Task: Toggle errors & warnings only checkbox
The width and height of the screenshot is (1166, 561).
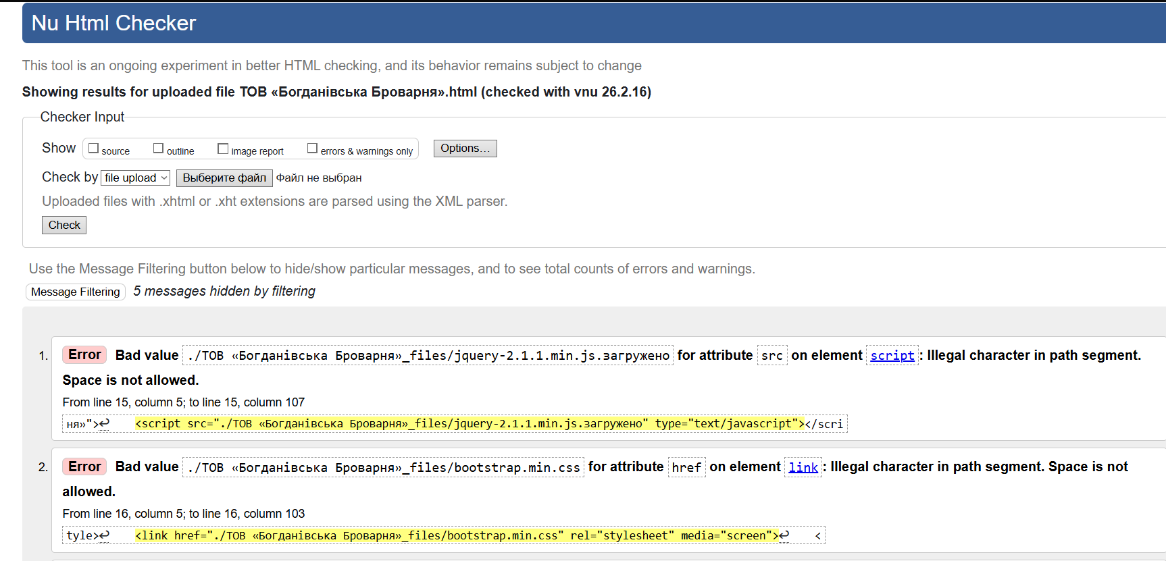Action: pyautogui.click(x=312, y=149)
